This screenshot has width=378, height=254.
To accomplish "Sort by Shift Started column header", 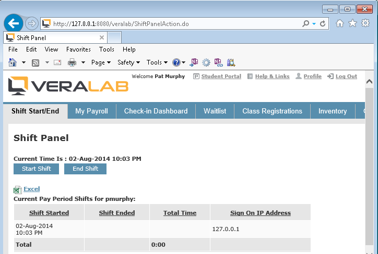I will [49, 213].
